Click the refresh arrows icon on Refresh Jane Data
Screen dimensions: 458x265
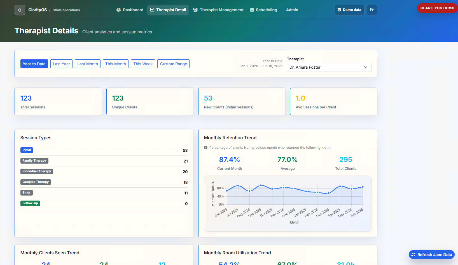[x=413, y=255]
